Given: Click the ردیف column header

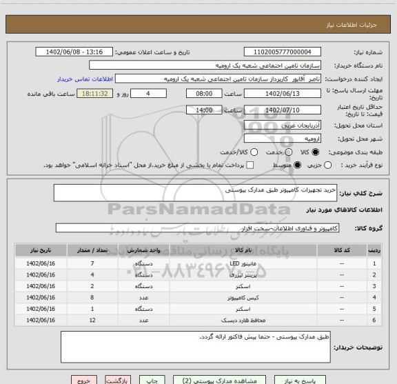Looking at the screenshot, I should [374, 250].
